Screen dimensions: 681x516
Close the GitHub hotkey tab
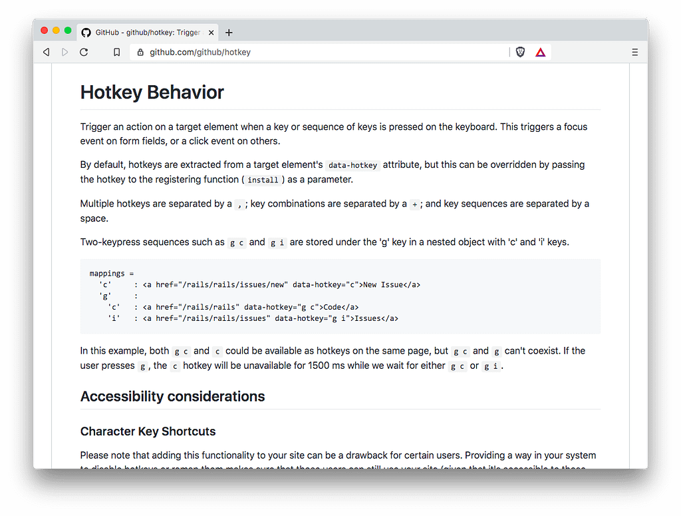(x=211, y=32)
